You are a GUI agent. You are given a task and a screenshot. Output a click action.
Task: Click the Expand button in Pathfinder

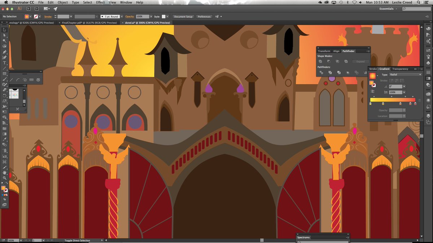[360, 62]
